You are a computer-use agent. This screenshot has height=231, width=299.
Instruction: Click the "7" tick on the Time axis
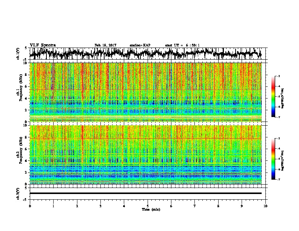coord(195,206)
